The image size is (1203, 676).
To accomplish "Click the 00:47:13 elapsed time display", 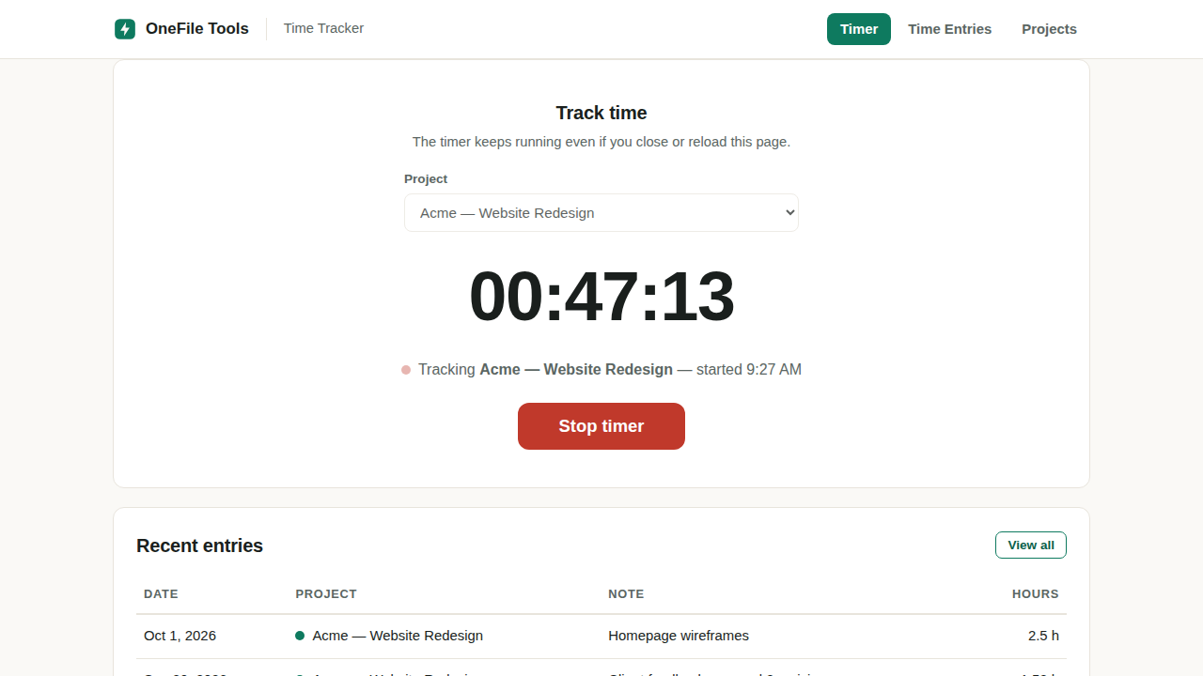I will pos(601,297).
